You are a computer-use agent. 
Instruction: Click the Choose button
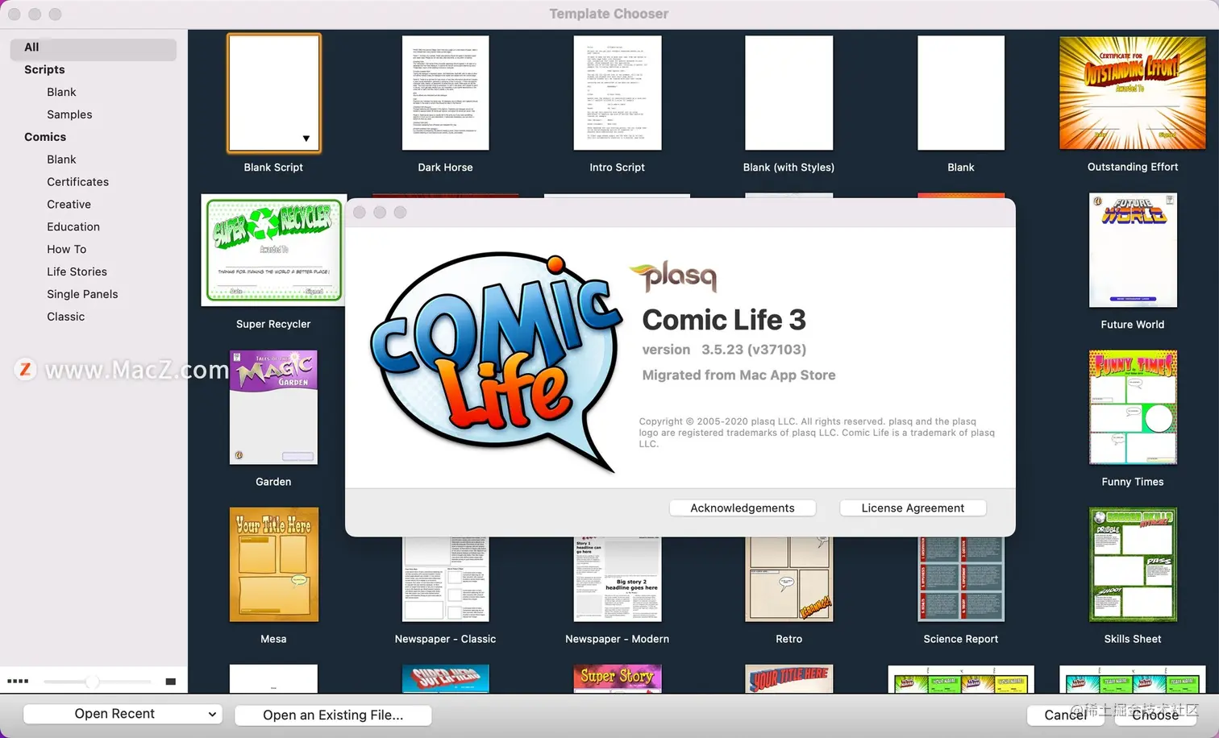(1155, 715)
